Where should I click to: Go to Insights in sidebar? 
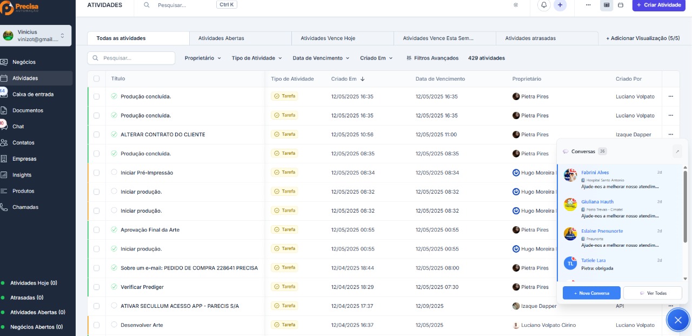22,175
